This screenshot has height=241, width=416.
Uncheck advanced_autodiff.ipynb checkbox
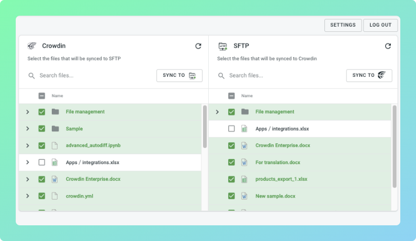pyautogui.click(x=42, y=145)
